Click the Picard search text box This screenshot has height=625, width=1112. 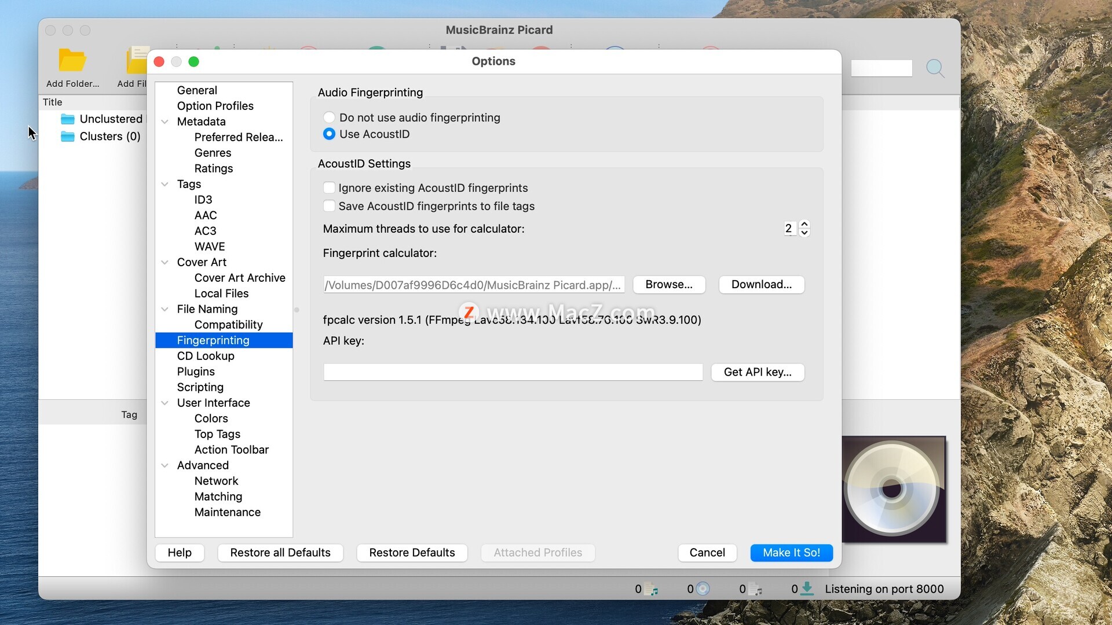(881, 68)
